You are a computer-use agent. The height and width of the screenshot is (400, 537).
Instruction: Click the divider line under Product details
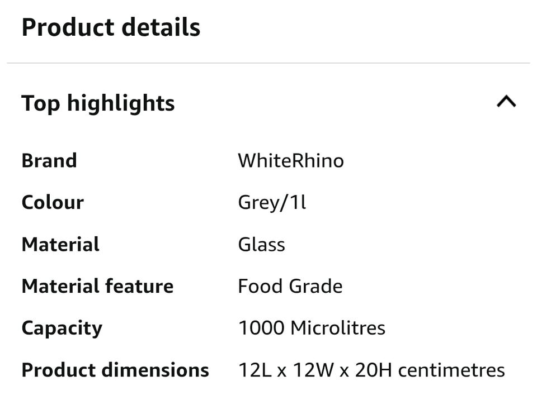(x=268, y=63)
